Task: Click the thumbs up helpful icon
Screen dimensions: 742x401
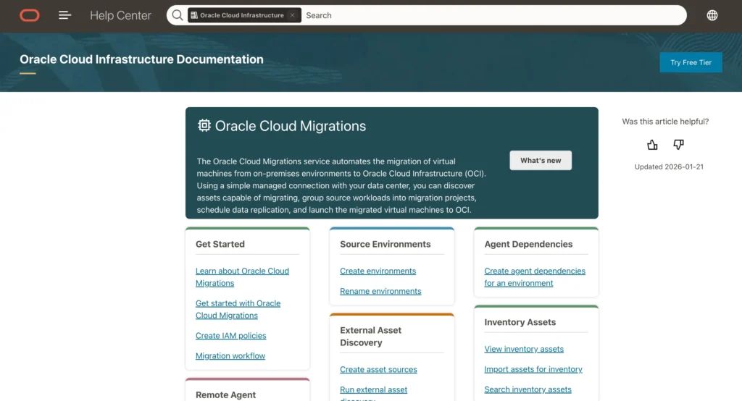Action: pos(652,145)
